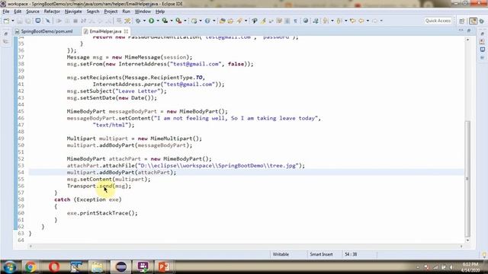Screen dimensions: 488x274
Task: Switch to the Java EE perspective icon
Action: (473, 21)
